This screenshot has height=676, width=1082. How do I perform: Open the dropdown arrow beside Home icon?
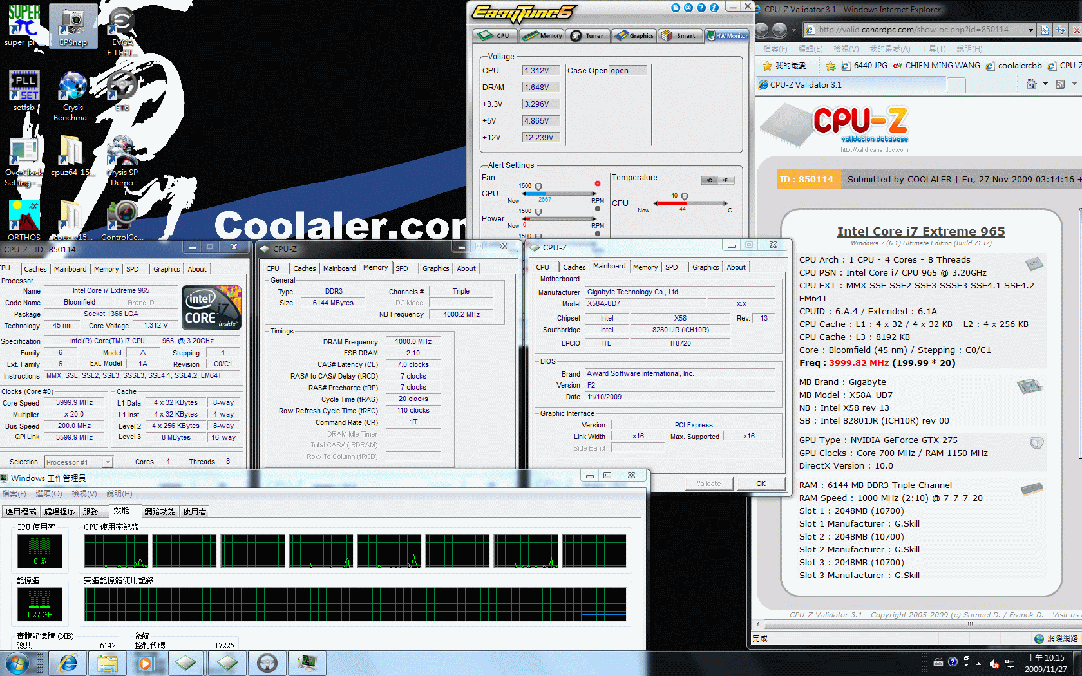click(1045, 84)
